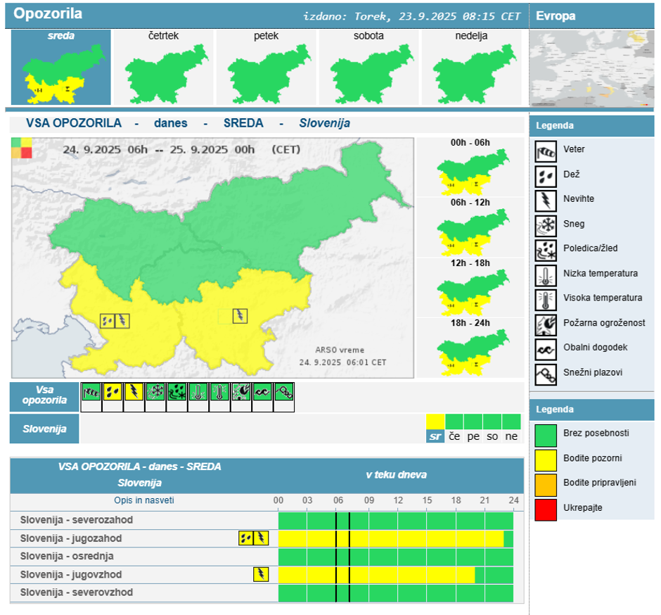
Task: Select the snow warning filter icon
Action: pyautogui.click(x=155, y=393)
